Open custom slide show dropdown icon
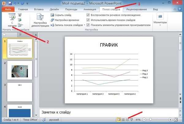 pyautogui.click(x=20, y=25)
